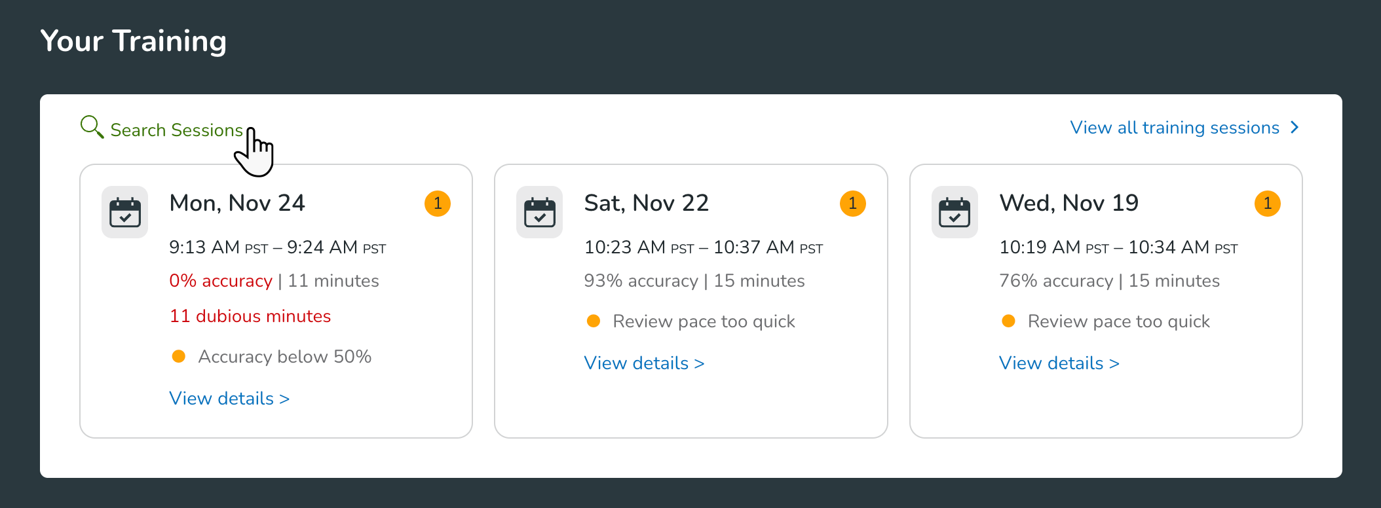The height and width of the screenshot is (508, 1381).
Task: Open View details for Mon, Nov 24
Action: pos(229,398)
